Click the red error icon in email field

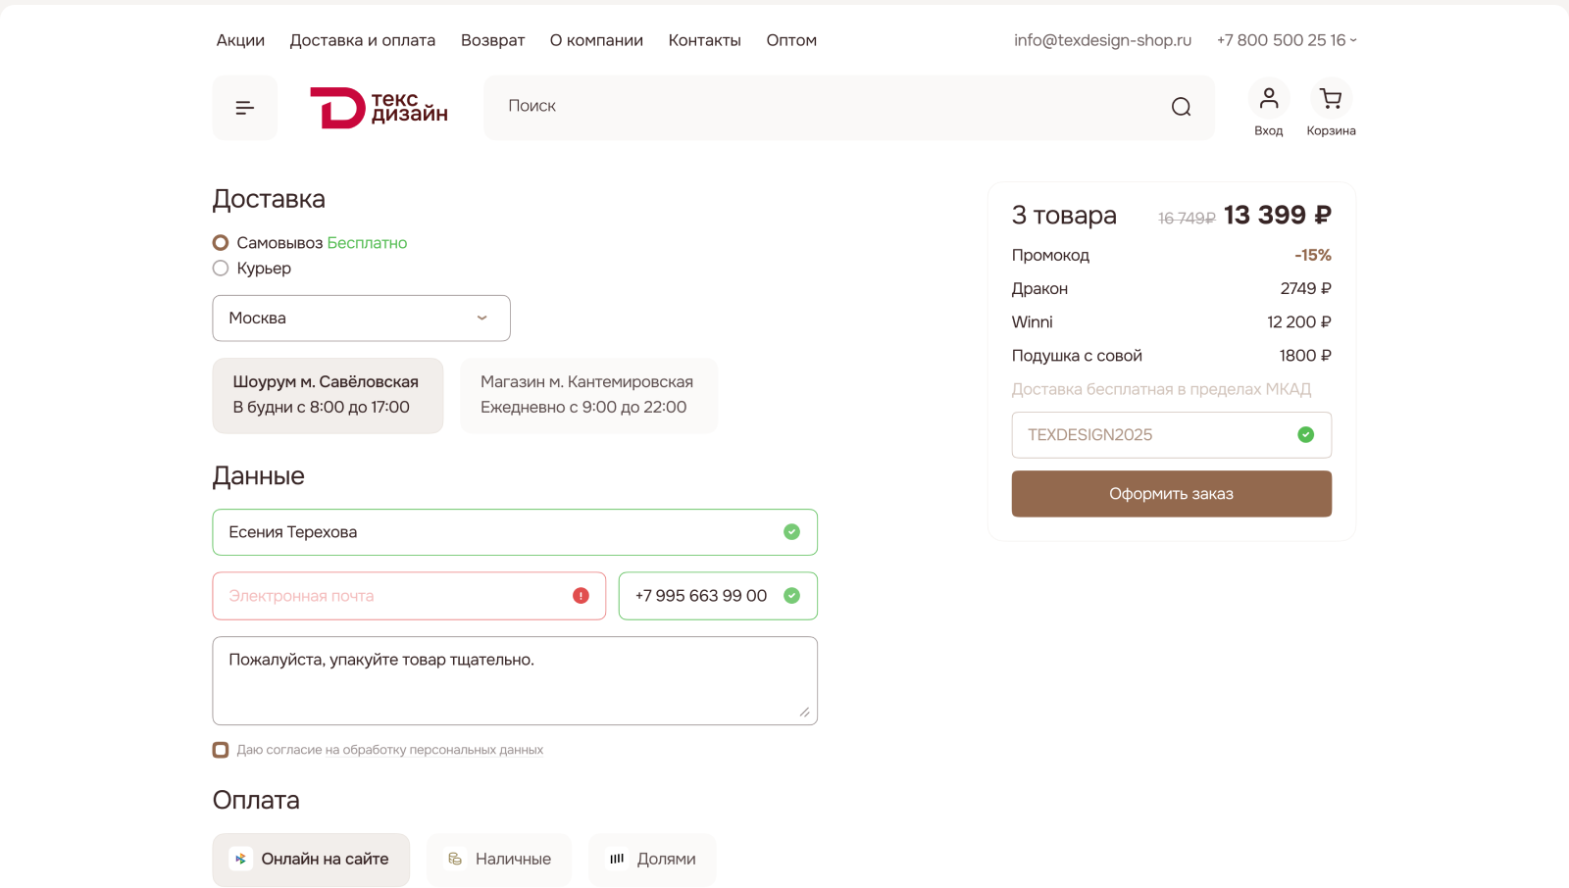coord(581,596)
